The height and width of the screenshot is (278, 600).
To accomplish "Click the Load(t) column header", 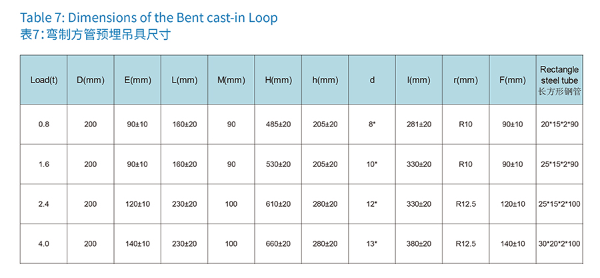I will pos(43,80).
